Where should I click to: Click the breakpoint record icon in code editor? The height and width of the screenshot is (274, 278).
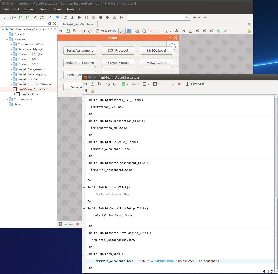179,84
